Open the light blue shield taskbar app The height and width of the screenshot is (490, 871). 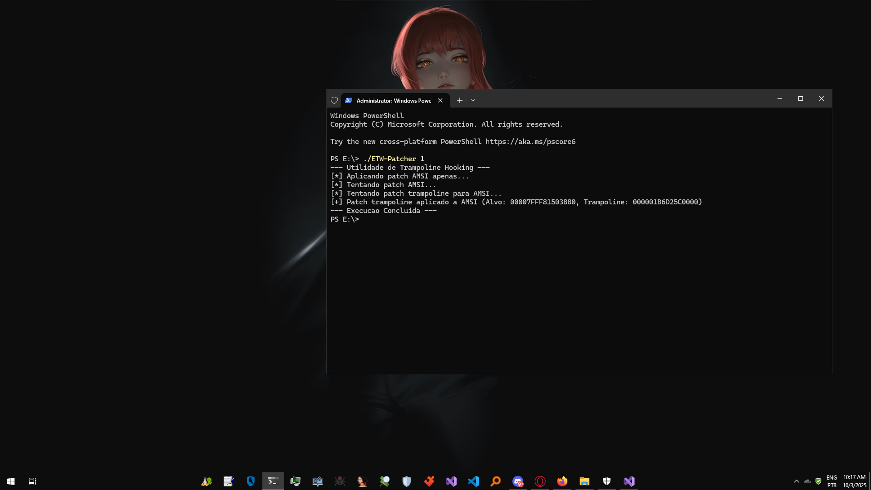point(407,481)
